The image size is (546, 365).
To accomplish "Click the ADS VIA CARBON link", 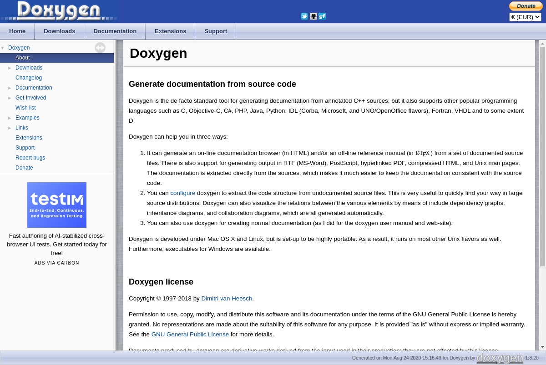I will [57, 263].
